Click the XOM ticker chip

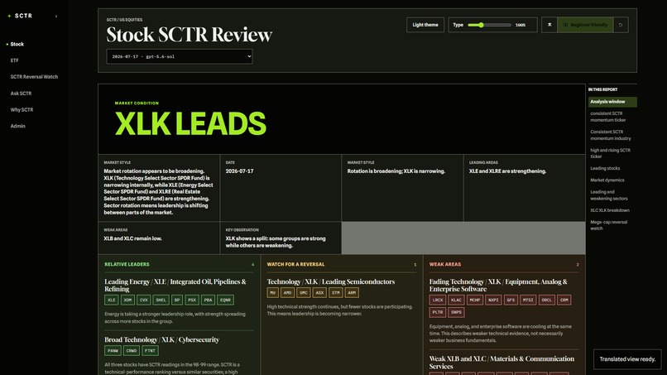(127, 300)
